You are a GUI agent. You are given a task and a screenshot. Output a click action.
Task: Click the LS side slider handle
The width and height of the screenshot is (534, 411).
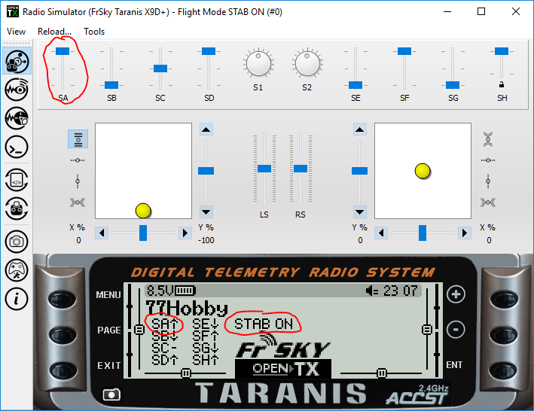click(x=264, y=169)
